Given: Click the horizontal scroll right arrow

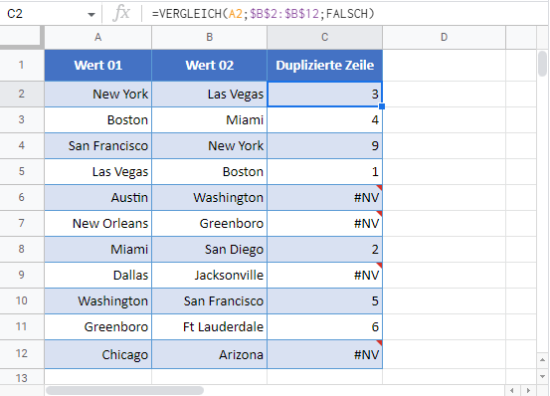Looking at the screenshot, I should 528,390.
